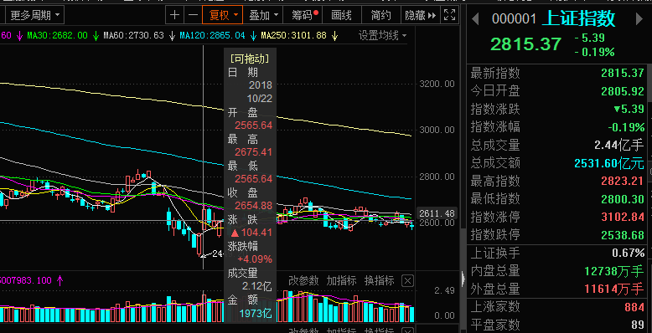Viewport: 652px width, 333px height.
Task: Go to previous stock with left arrow
Action: point(475,18)
